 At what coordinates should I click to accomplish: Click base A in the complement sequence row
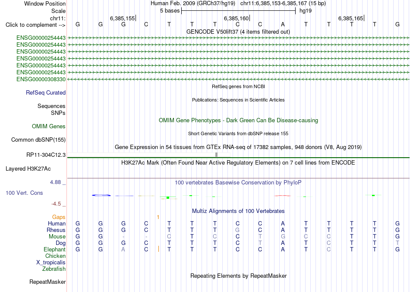283,24
